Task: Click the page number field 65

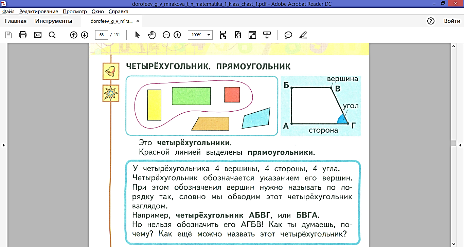Action: tap(102, 35)
